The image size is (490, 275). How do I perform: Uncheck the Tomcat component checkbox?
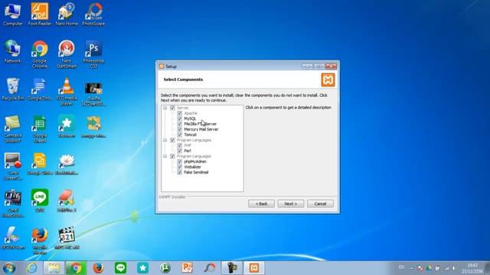(x=180, y=134)
